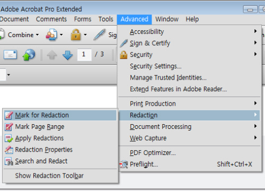The height and width of the screenshot is (191, 265).
Task: Open Redaction Properties
Action: (60, 150)
